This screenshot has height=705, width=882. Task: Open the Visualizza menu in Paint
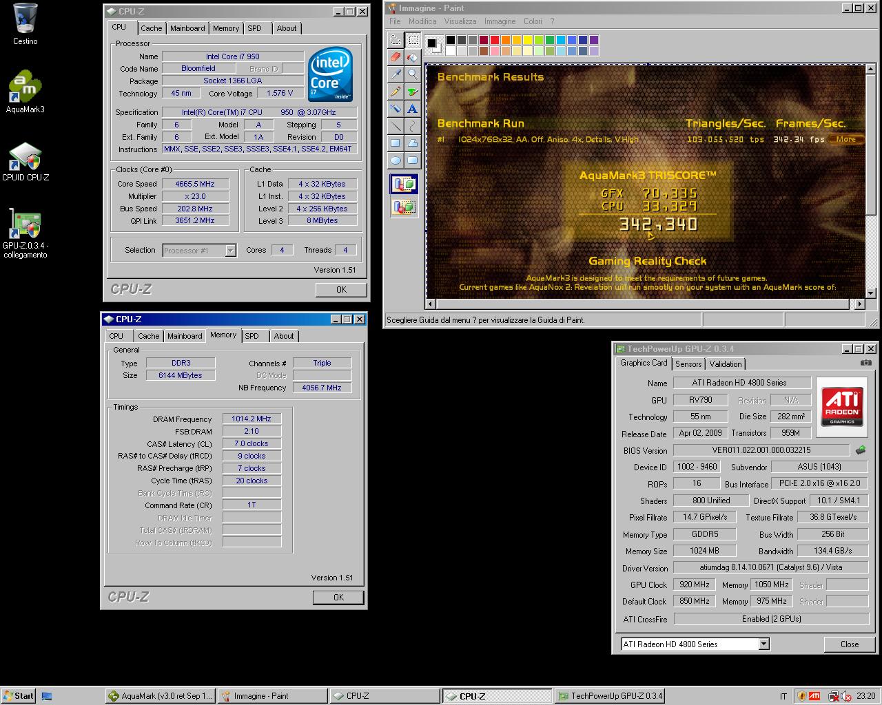click(460, 21)
